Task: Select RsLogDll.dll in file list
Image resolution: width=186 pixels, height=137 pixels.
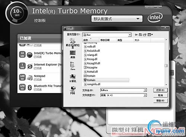Action: click(x=92, y=63)
